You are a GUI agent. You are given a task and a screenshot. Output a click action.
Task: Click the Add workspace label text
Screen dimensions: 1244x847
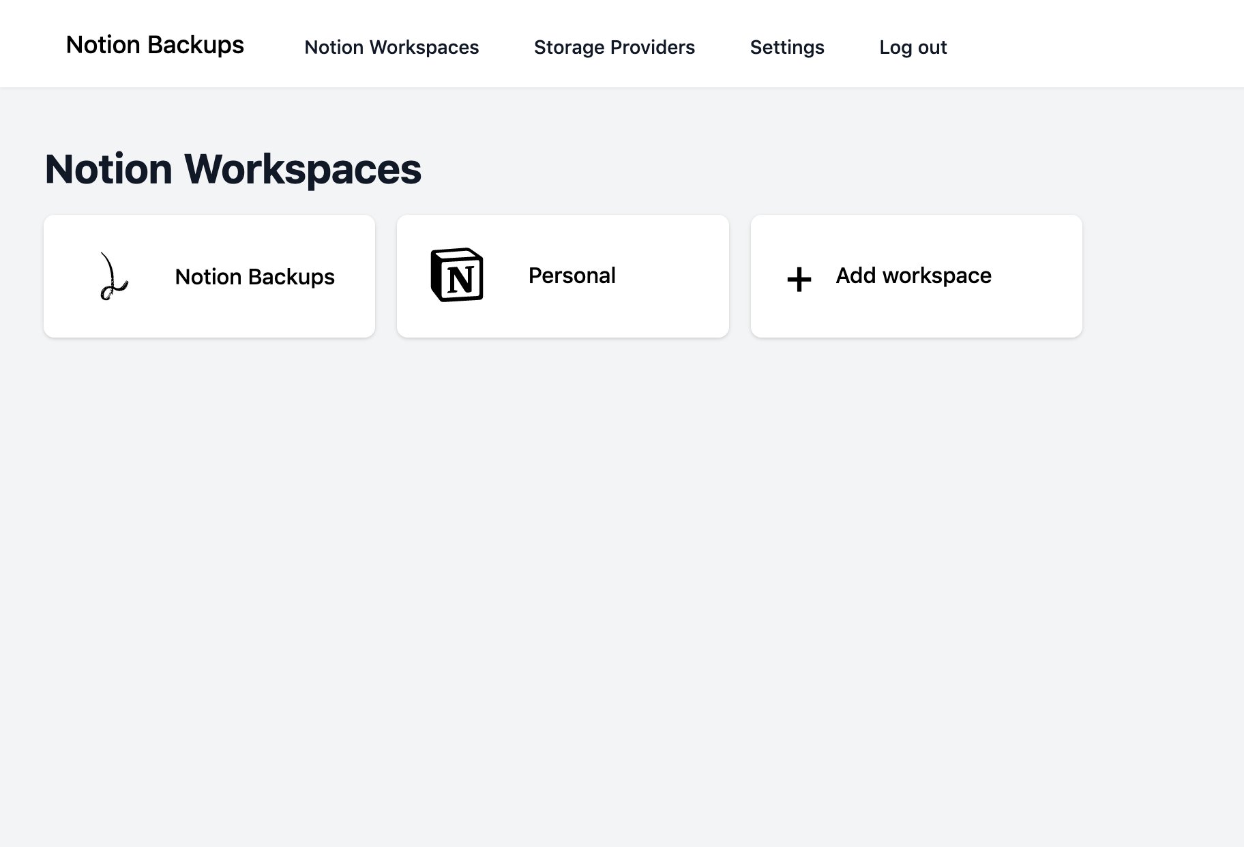914,276
